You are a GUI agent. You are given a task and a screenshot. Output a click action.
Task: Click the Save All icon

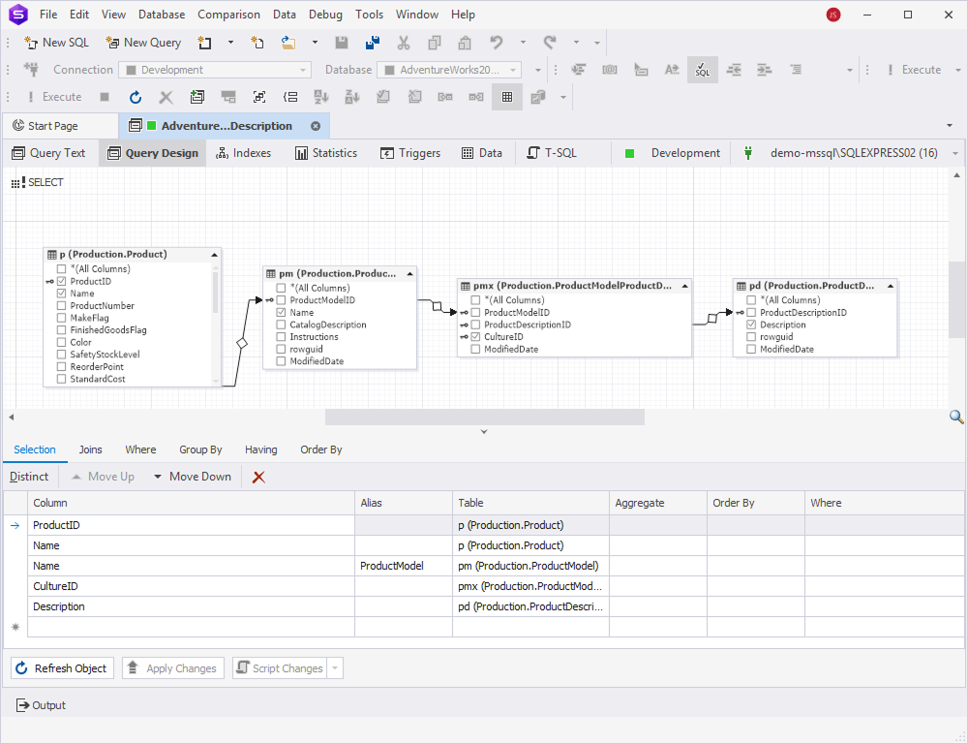pos(373,43)
